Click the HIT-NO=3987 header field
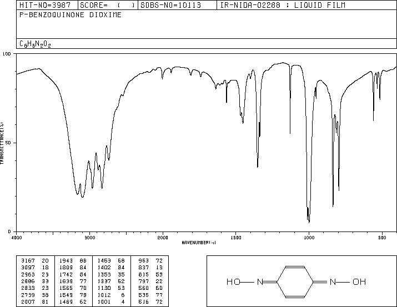The image size is (397, 307). tap(47, 5)
